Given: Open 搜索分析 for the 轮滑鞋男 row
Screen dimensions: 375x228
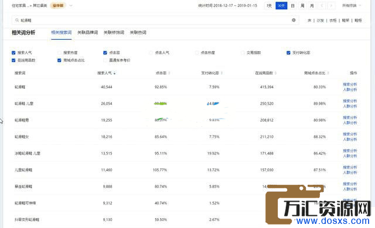Looking at the screenshot, I should click(350, 118).
